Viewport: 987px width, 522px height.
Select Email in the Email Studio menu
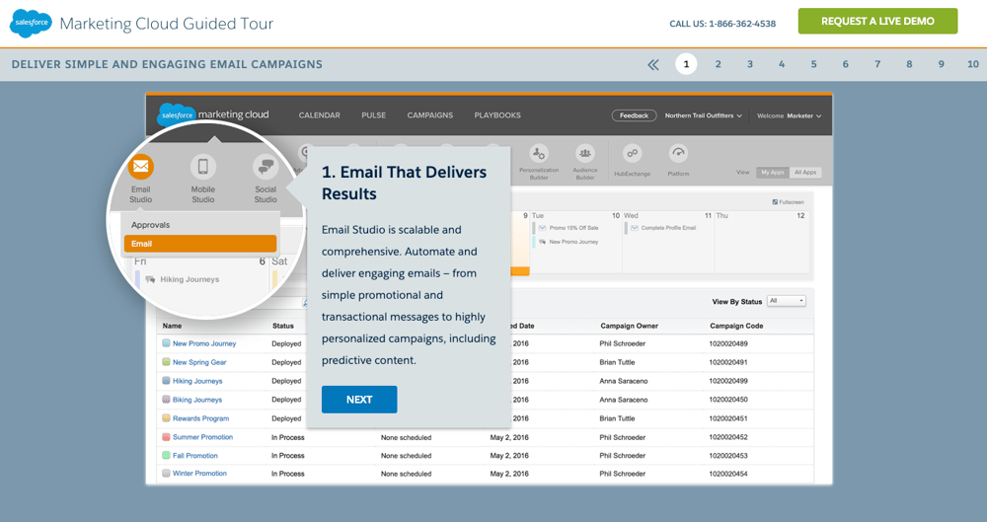coord(200,244)
